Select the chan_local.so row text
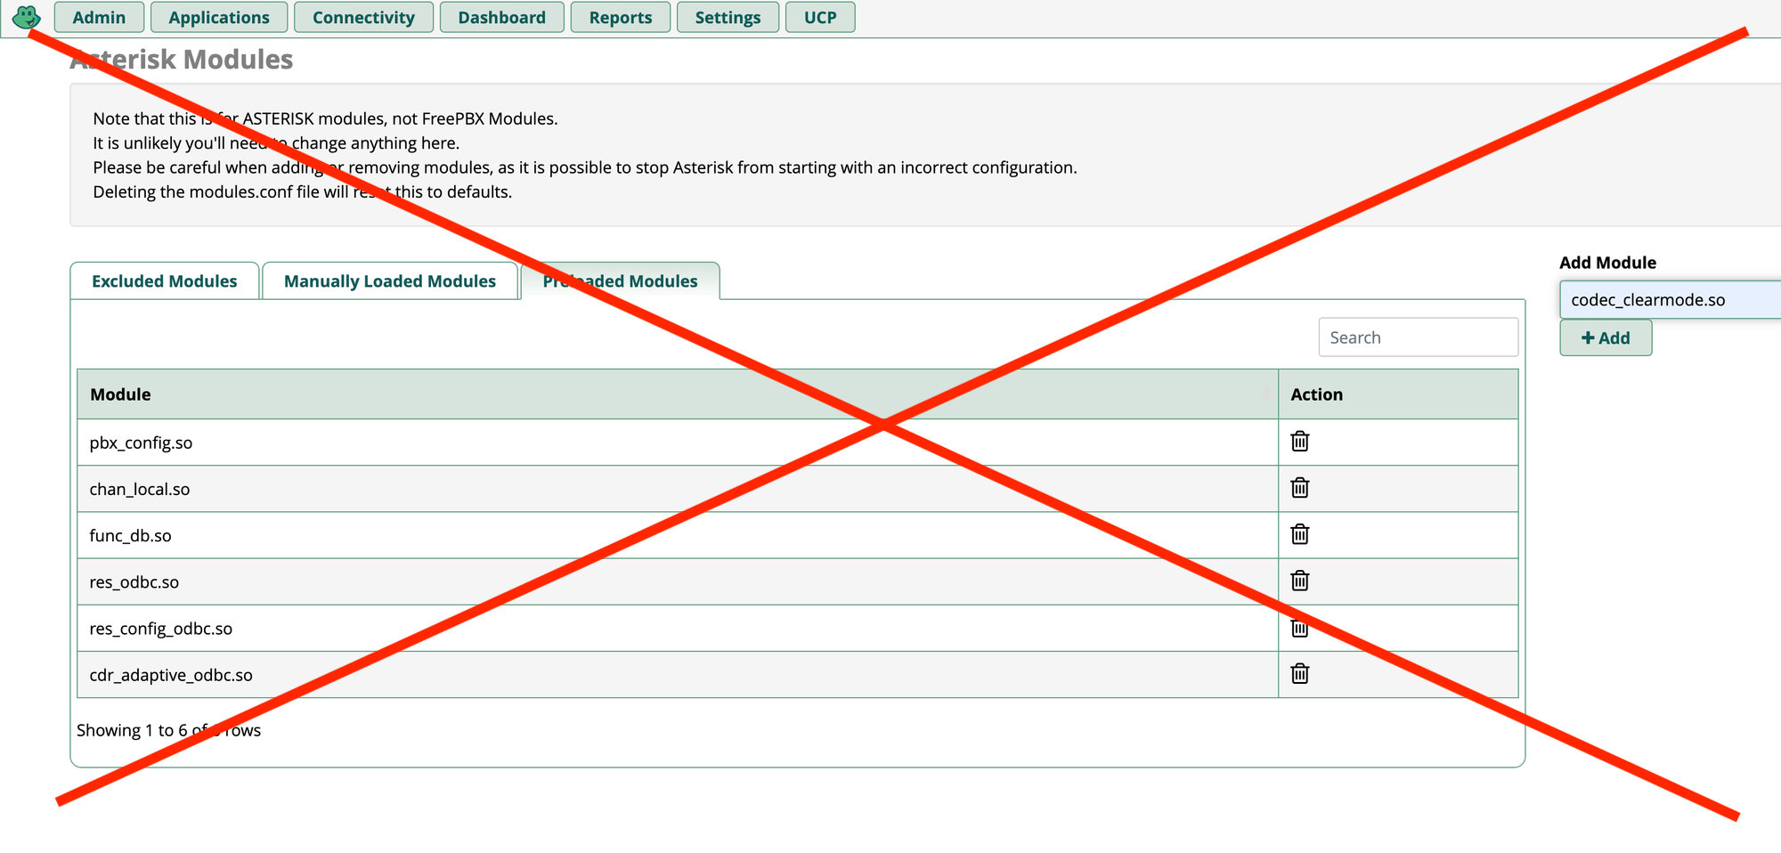This screenshot has width=1781, height=853. click(x=140, y=489)
